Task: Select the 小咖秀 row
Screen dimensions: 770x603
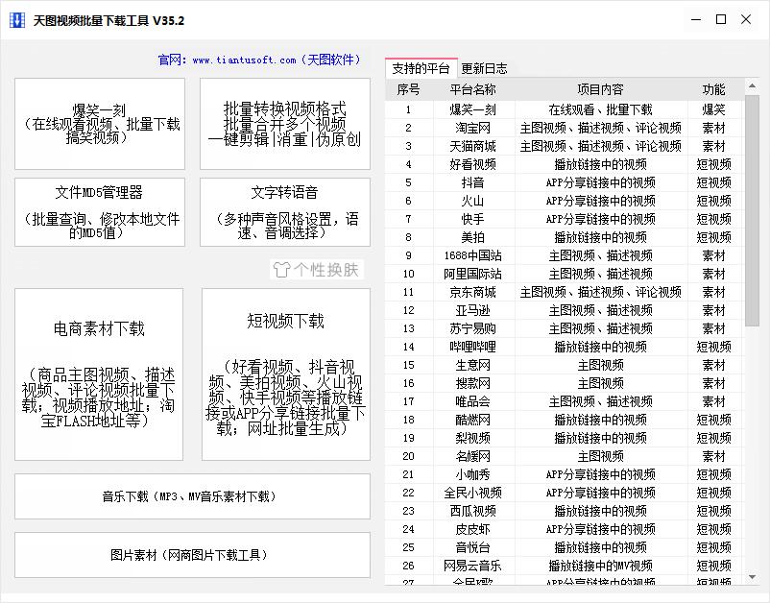Action: [564, 474]
